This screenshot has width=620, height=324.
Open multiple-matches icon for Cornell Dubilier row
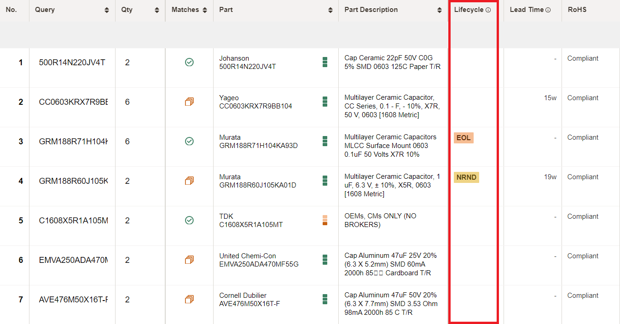pos(189,299)
